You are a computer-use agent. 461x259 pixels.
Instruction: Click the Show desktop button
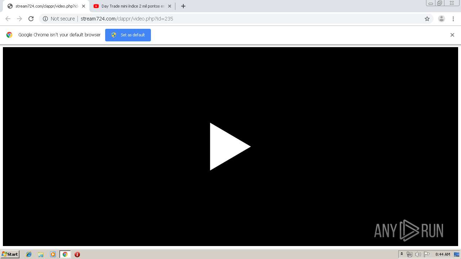pos(457,254)
